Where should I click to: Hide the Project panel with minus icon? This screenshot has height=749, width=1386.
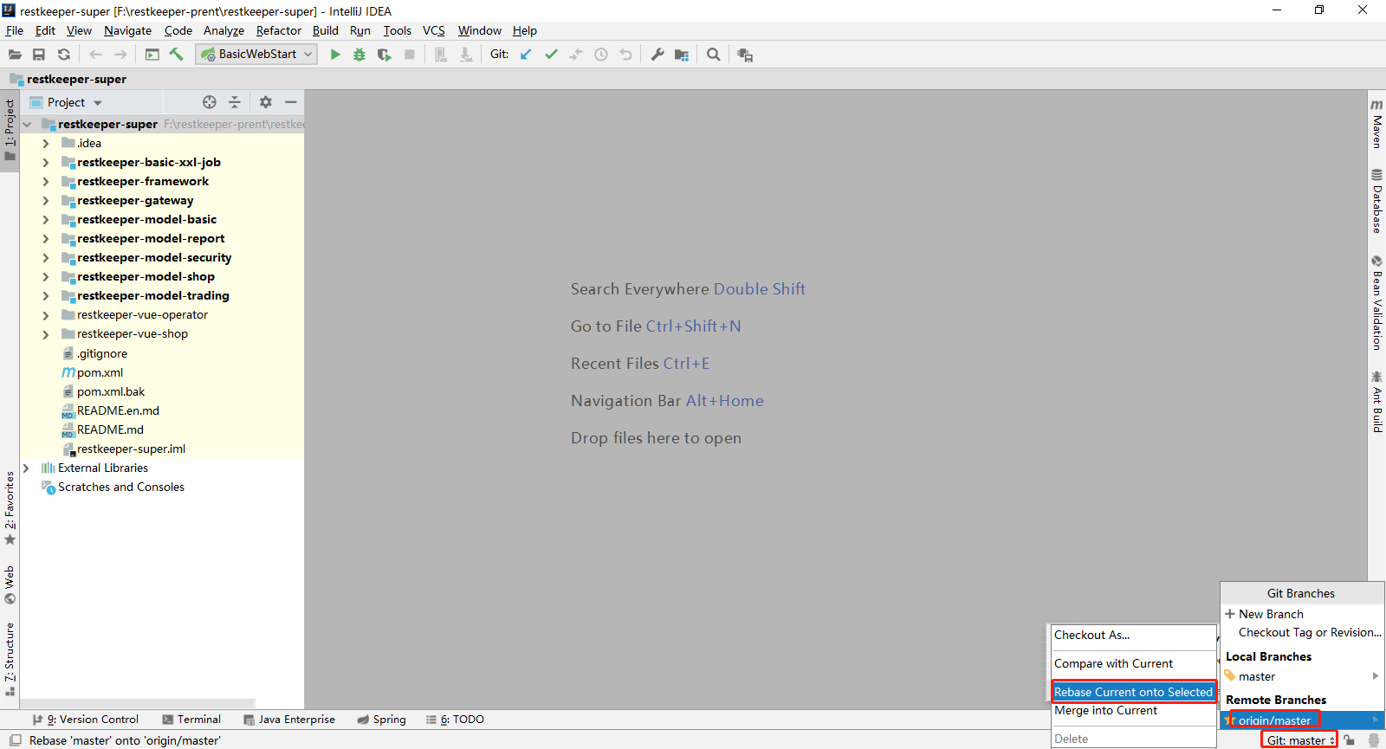point(291,102)
